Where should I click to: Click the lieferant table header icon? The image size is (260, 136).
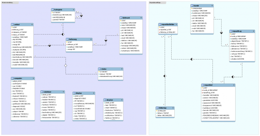(x=121, y=18)
